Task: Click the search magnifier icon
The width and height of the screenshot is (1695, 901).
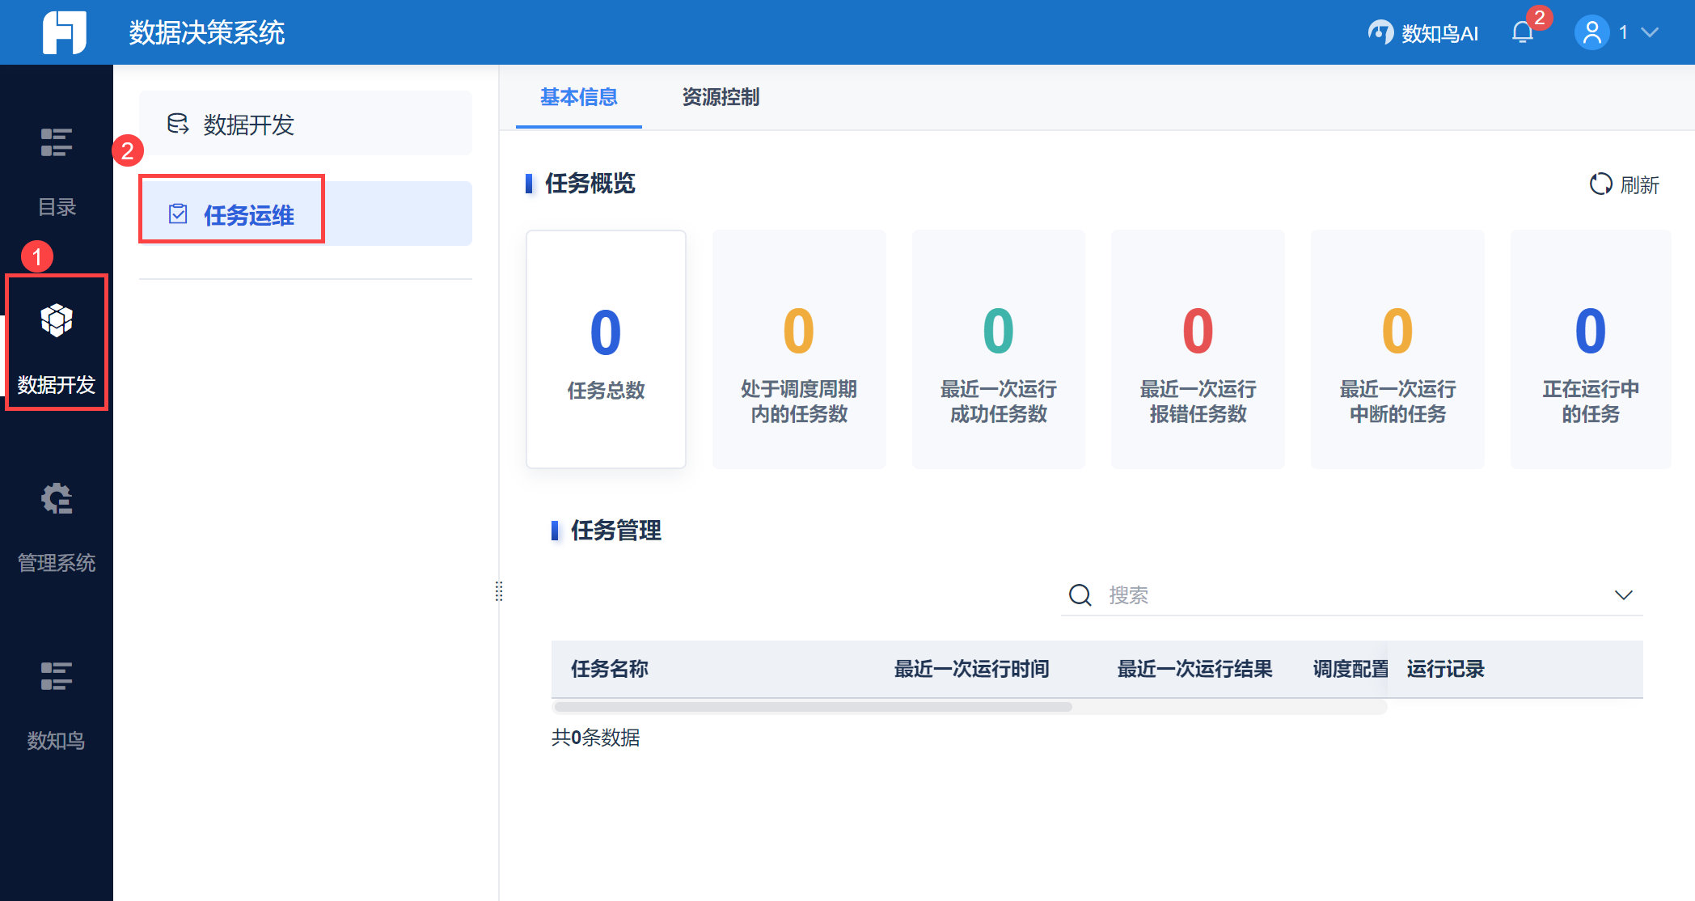Action: tap(1080, 595)
